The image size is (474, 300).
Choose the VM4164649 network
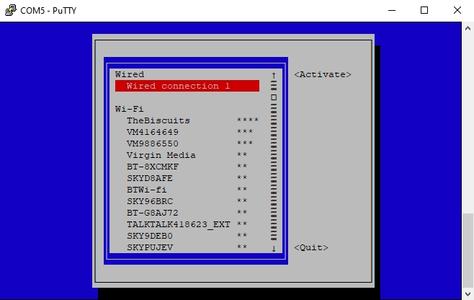point(187,132)
